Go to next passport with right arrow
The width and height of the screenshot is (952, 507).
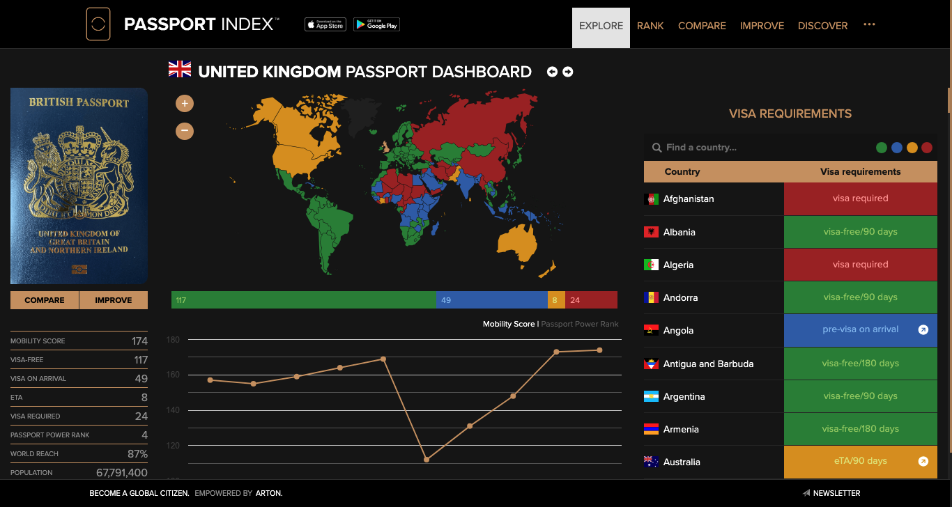coord(568,72)
